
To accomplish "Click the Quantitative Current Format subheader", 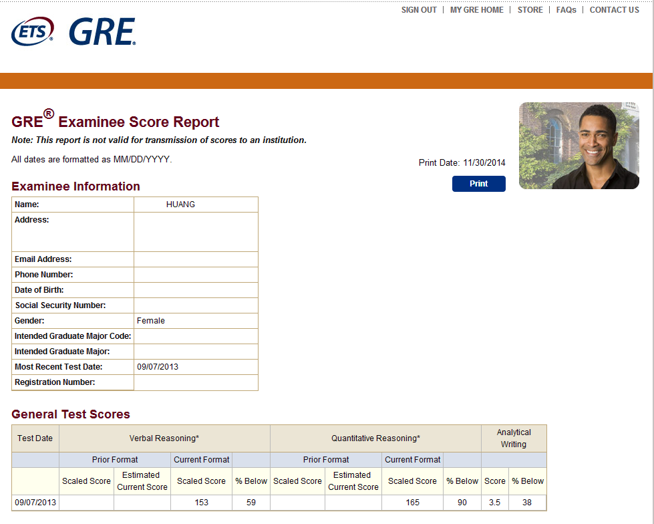I will point(412,460).
